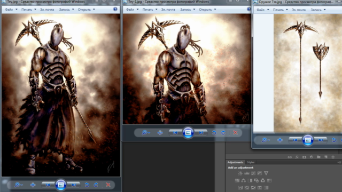Click Эл. почта in Tey-1.jpg window

168,10
